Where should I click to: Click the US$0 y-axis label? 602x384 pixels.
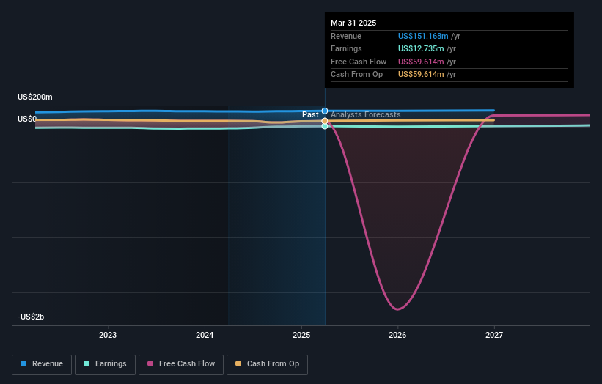[x=27, y=119]
